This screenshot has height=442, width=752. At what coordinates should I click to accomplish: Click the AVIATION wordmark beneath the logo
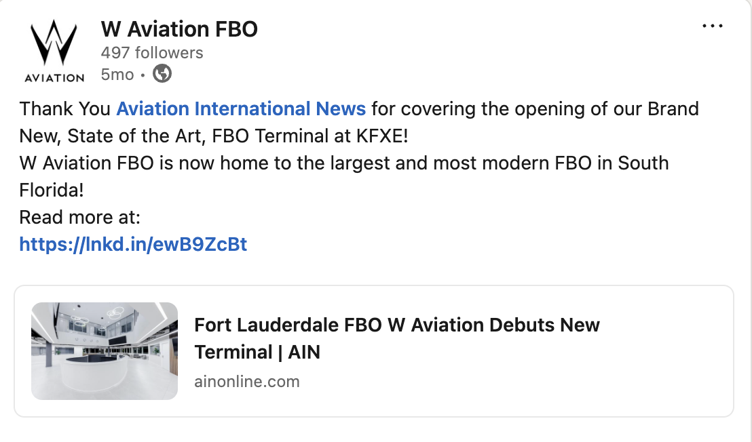(x=54, y=78)
